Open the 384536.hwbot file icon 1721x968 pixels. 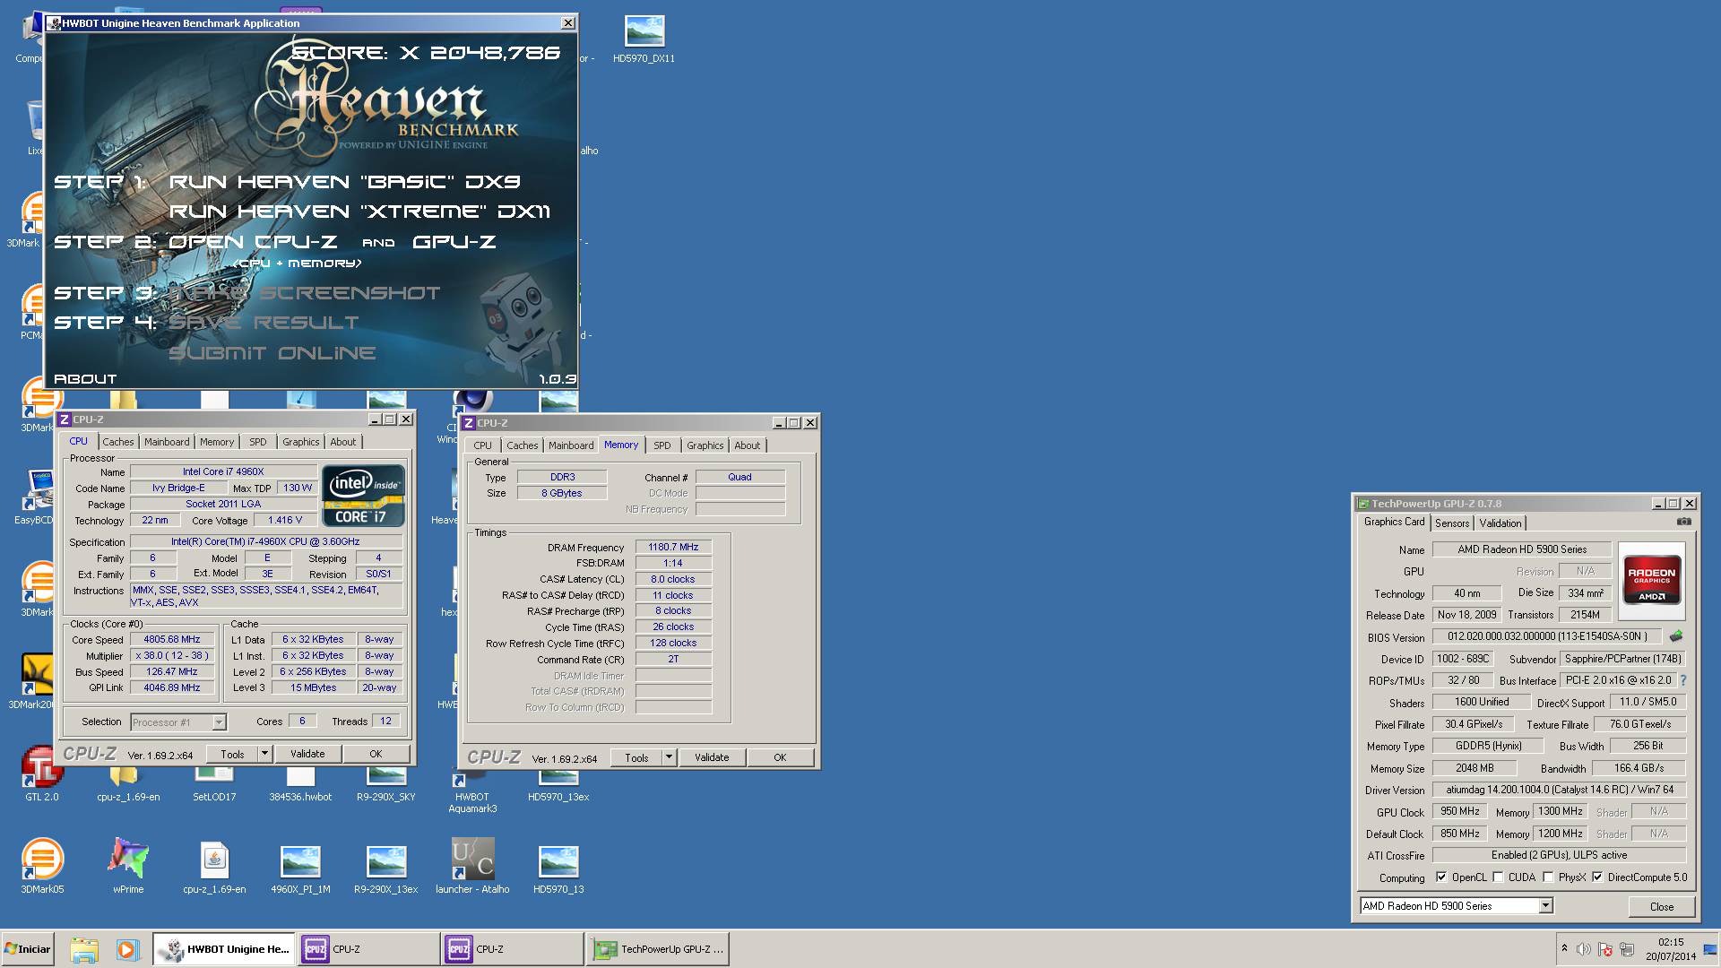[300, 784]
